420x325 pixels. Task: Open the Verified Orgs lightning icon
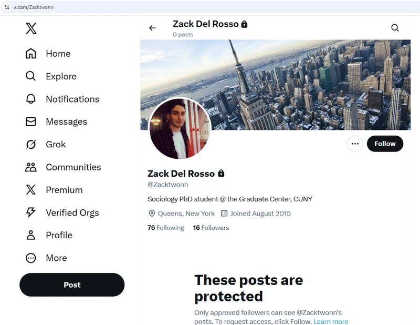[31, 212]
